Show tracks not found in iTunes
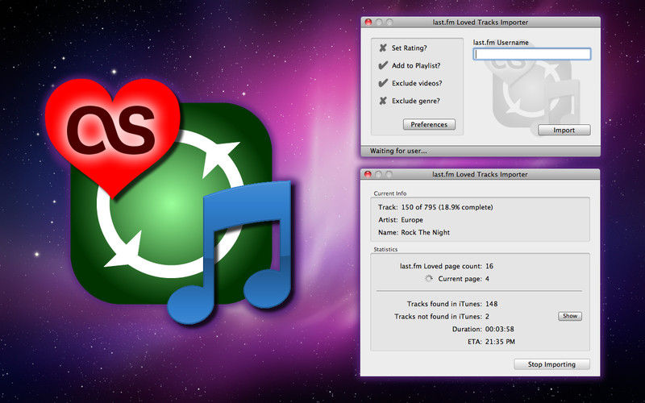This screenshot has height=403, width=645. pos(570,316)
